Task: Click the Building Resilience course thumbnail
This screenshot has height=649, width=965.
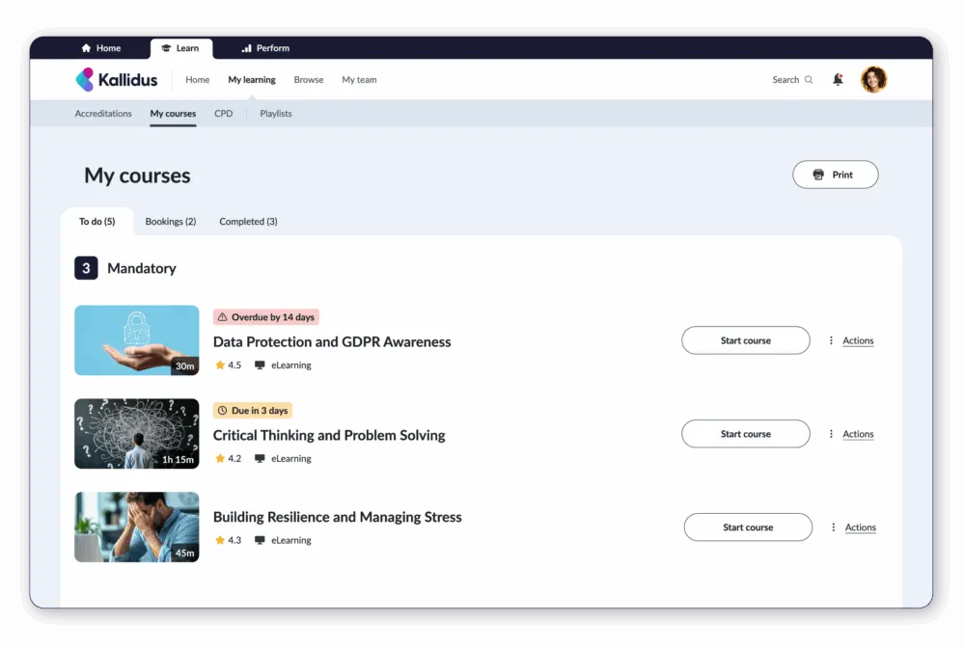Action: (137, 527)
